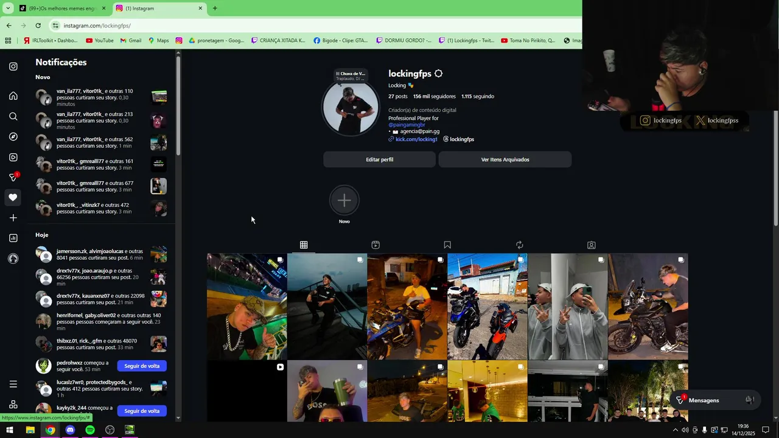Open the Chrome apps grid shortcut

8,41
